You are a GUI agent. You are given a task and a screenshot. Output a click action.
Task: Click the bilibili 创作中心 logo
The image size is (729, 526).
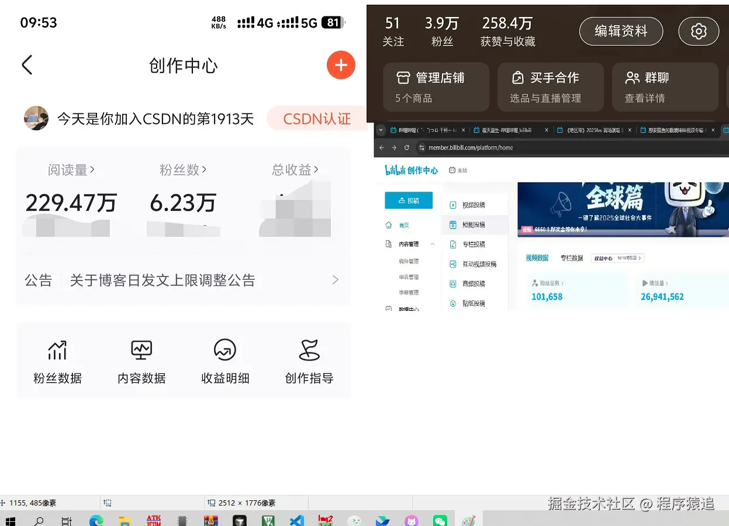(411, 170)
